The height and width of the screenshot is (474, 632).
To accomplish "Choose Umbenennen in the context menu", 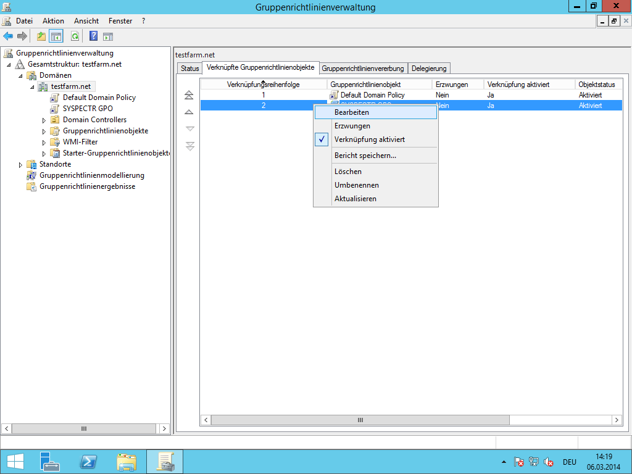I will click(x=376, y=185).
